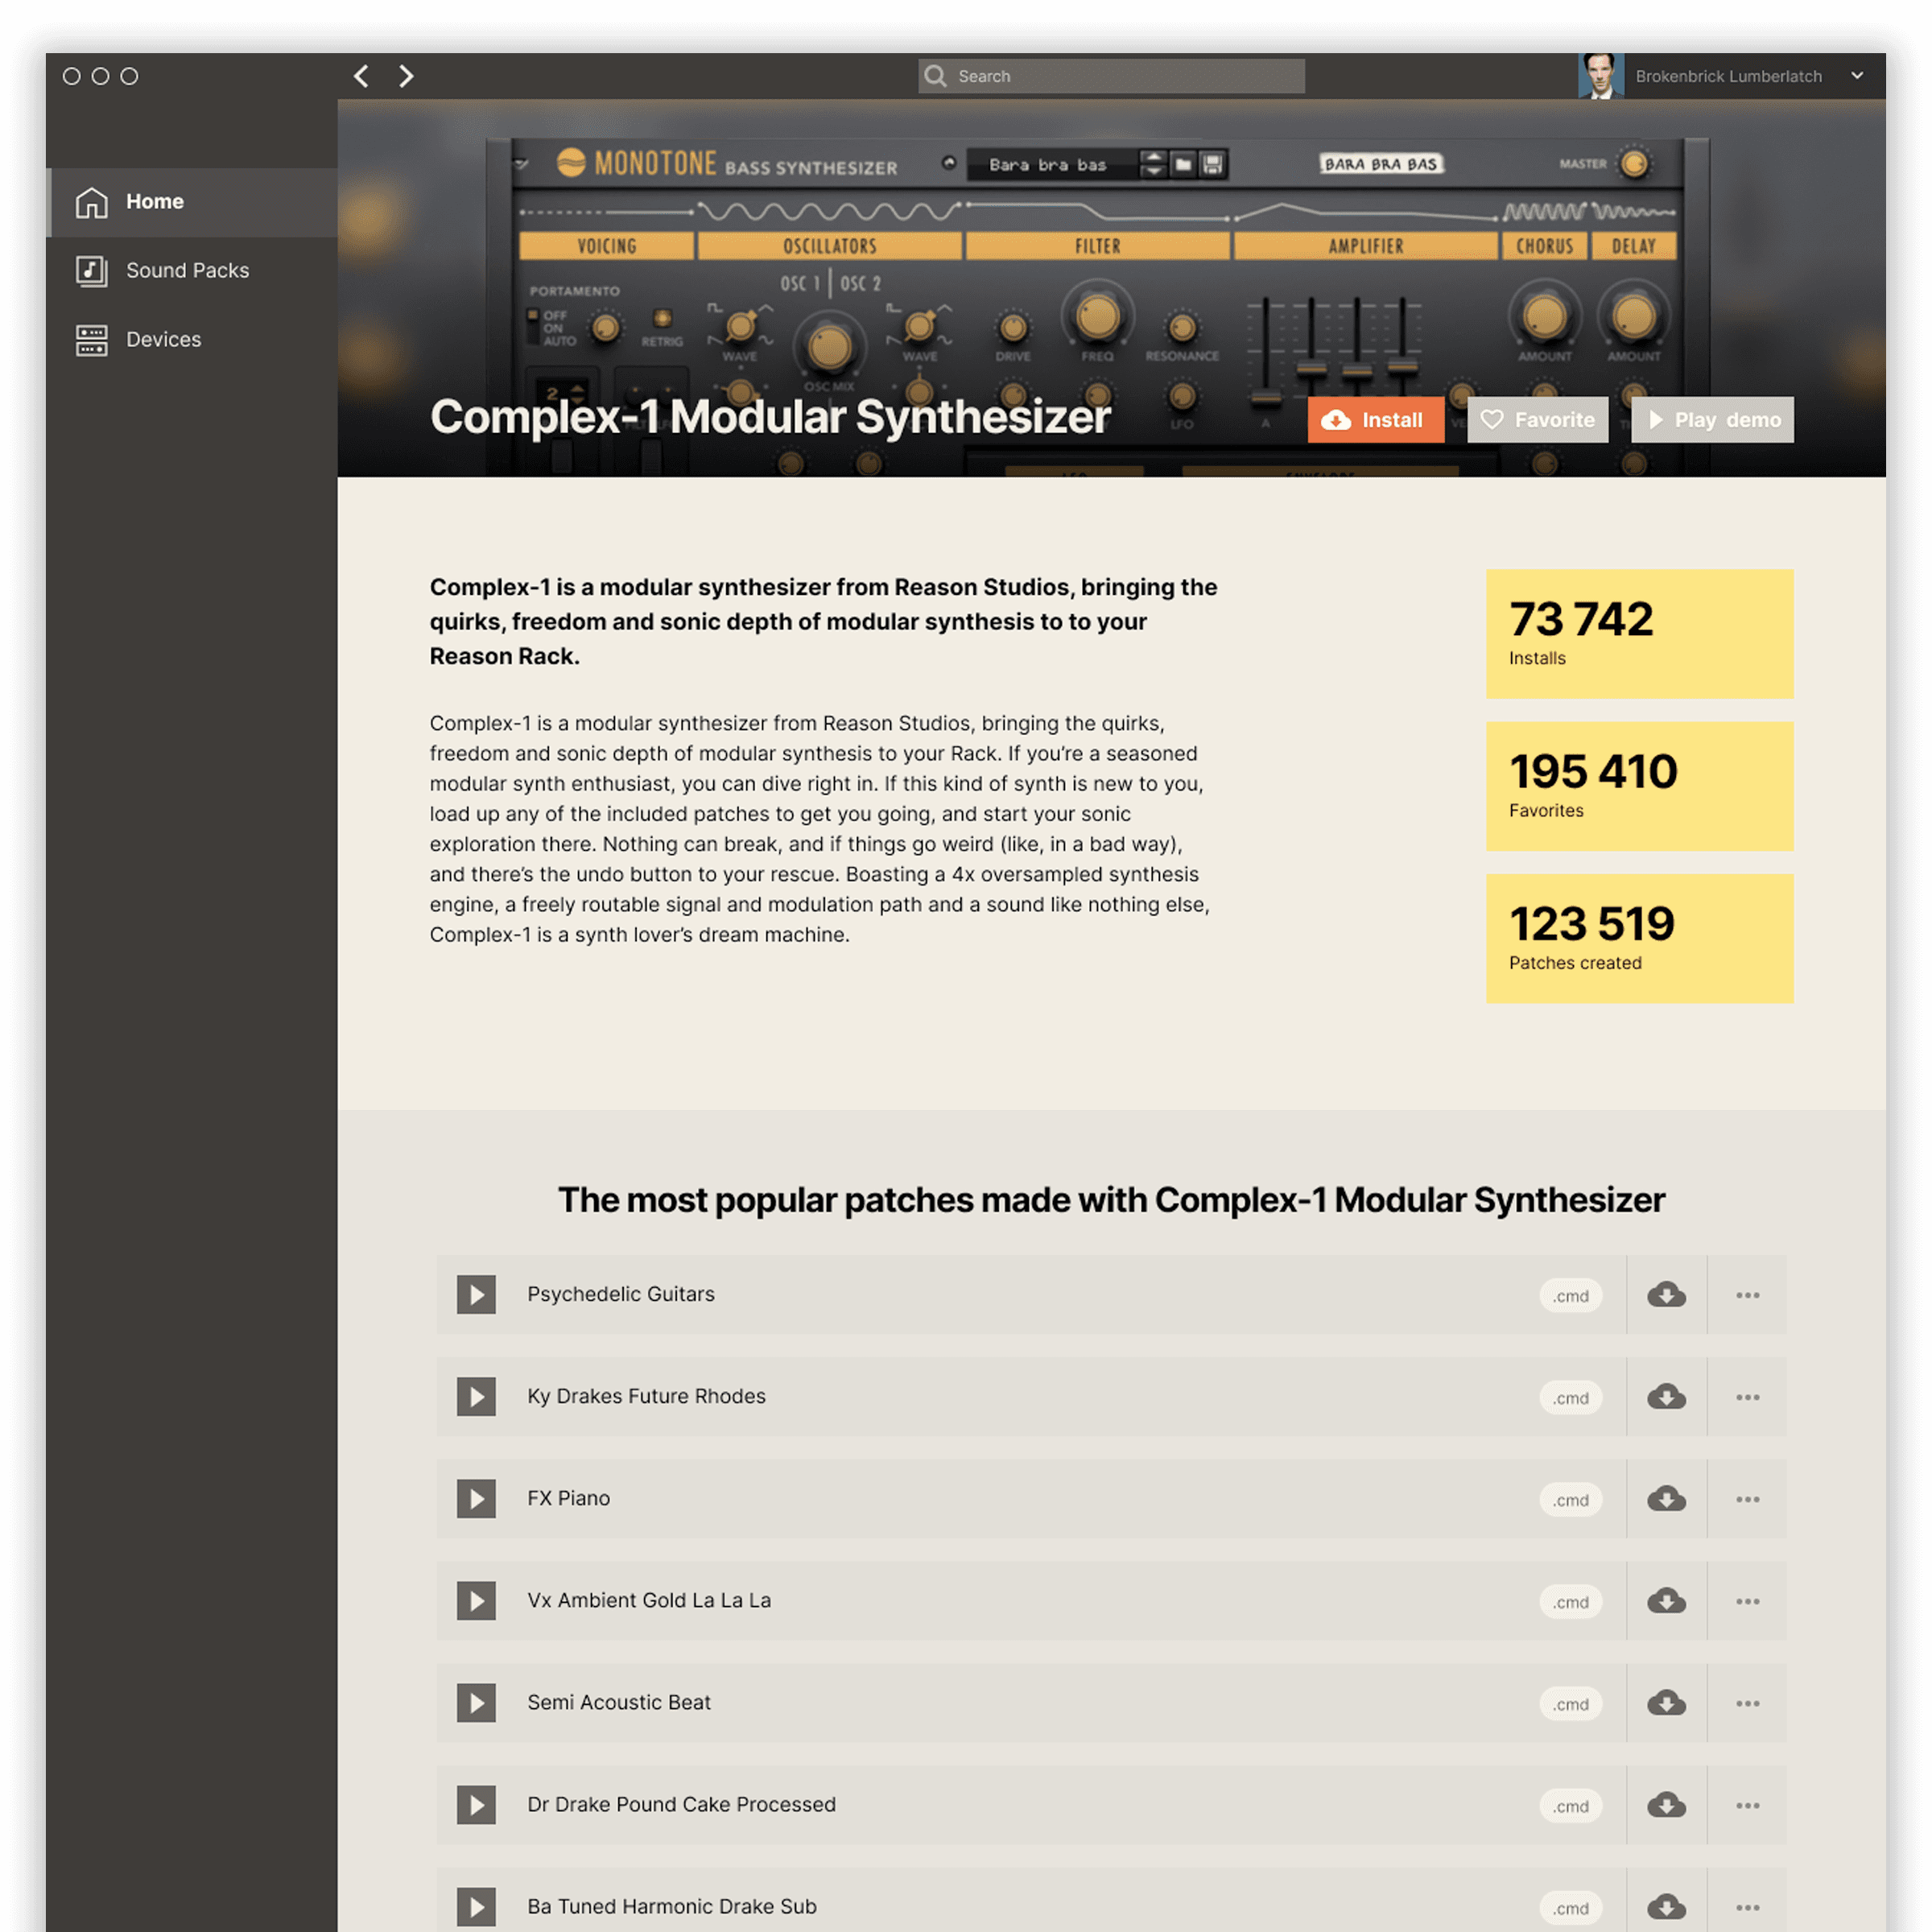This screenshot has height=1932, width=1932.
Task: Open the Sound Packs section
Action: pos(187,270)
